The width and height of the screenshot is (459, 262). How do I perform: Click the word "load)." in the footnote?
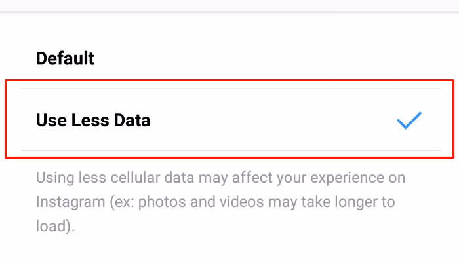55,226
